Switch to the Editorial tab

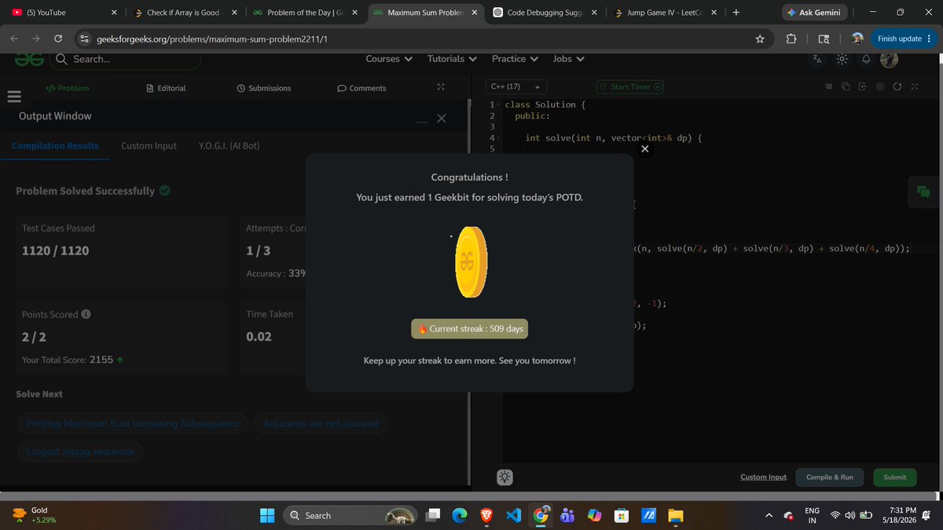click(166, 88)
